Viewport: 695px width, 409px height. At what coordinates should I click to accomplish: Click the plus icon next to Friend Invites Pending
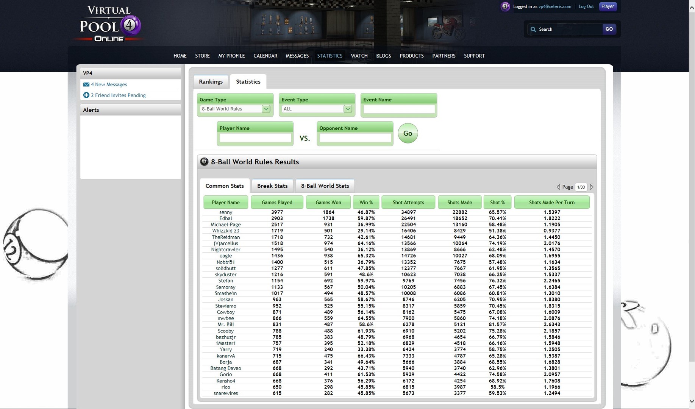tap(86, 95)
